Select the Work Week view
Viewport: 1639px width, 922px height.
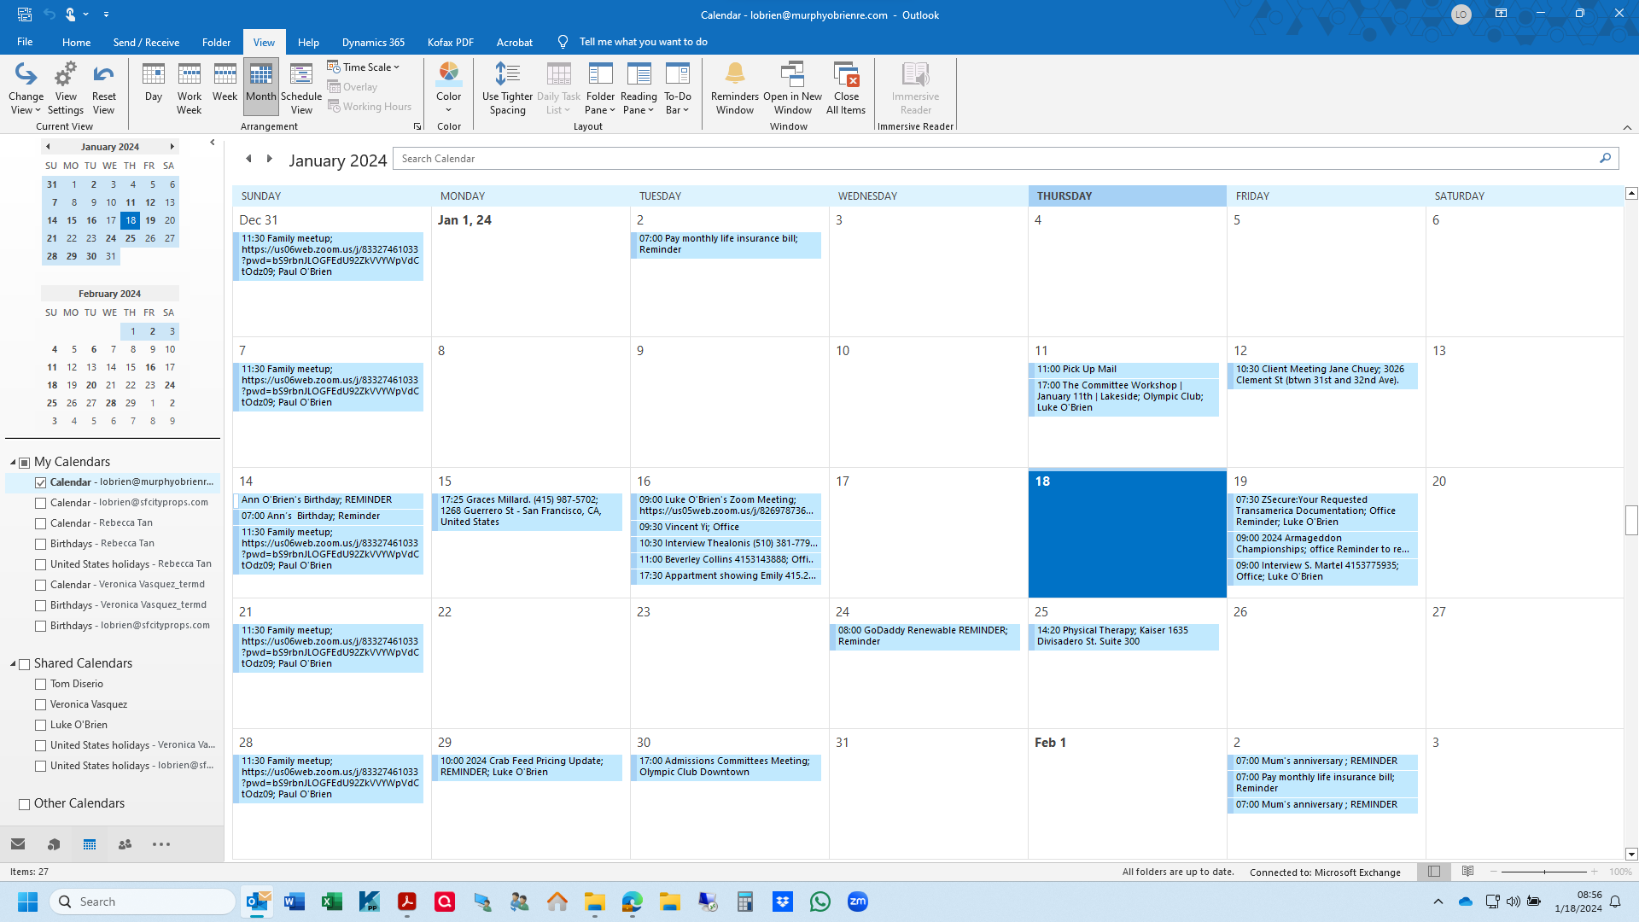[x=189, y=86]
